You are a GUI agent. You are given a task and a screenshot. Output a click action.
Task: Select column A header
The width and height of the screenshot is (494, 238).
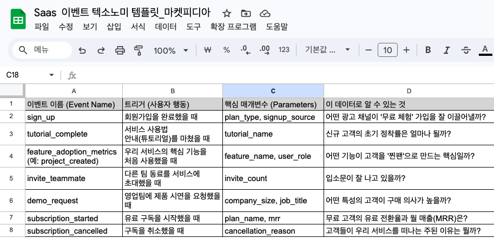[74, 91]
